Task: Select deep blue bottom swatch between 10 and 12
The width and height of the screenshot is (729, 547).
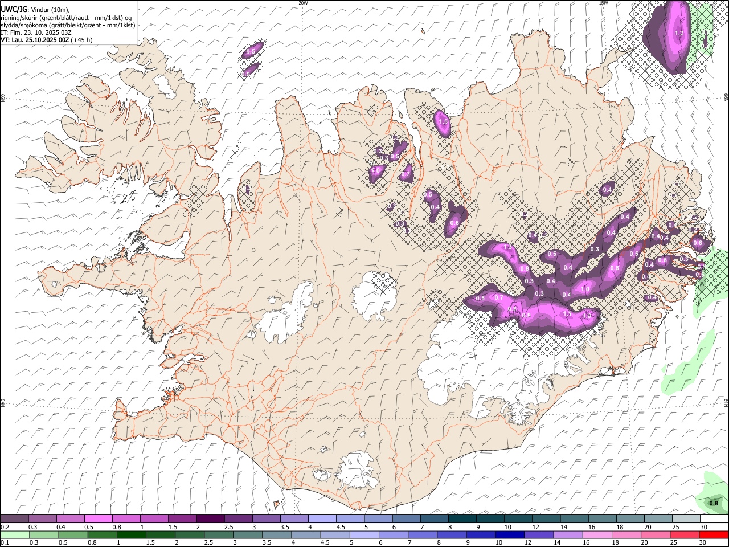Action: [x=509, y=534]
